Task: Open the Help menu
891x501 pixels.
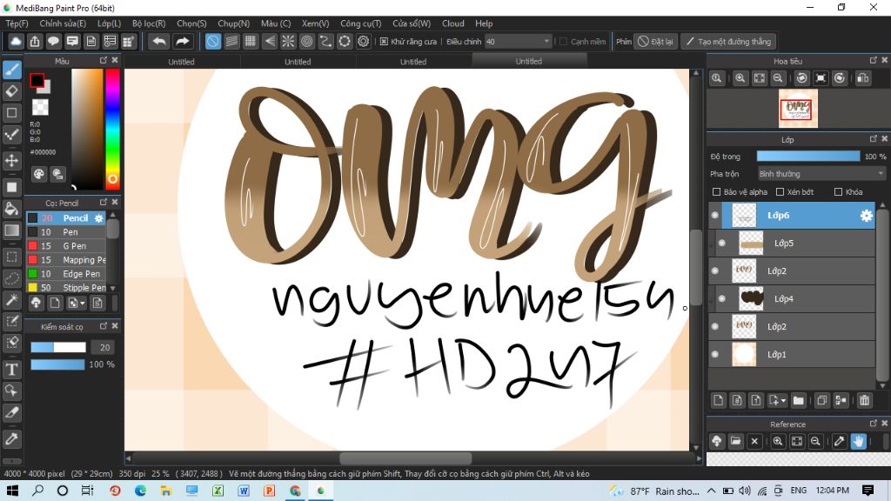Action: [484, 23]
